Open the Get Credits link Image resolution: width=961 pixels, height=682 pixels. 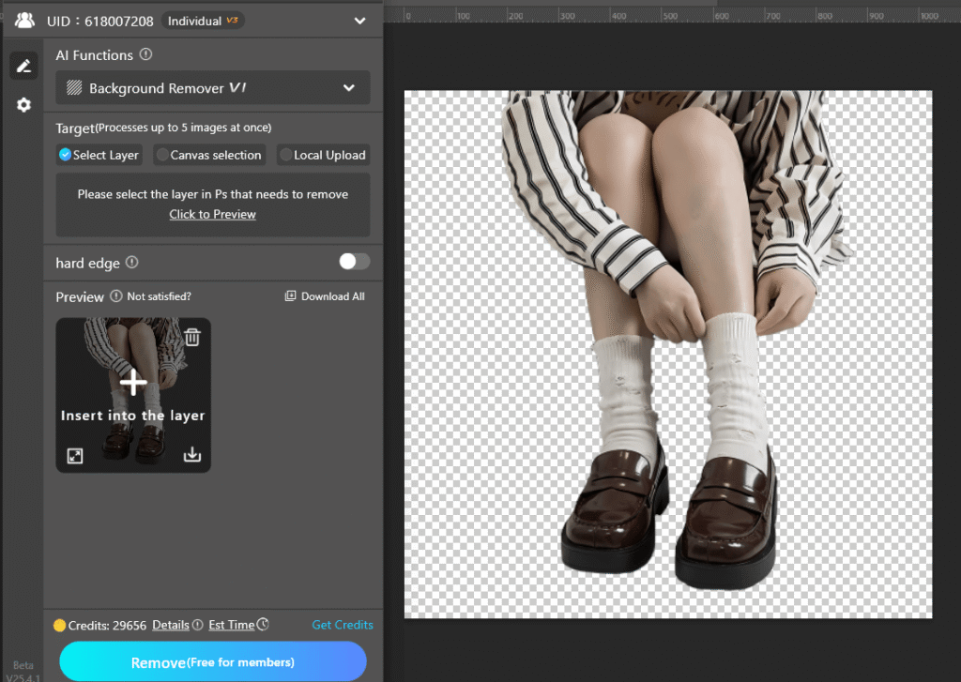coord(342,625)
